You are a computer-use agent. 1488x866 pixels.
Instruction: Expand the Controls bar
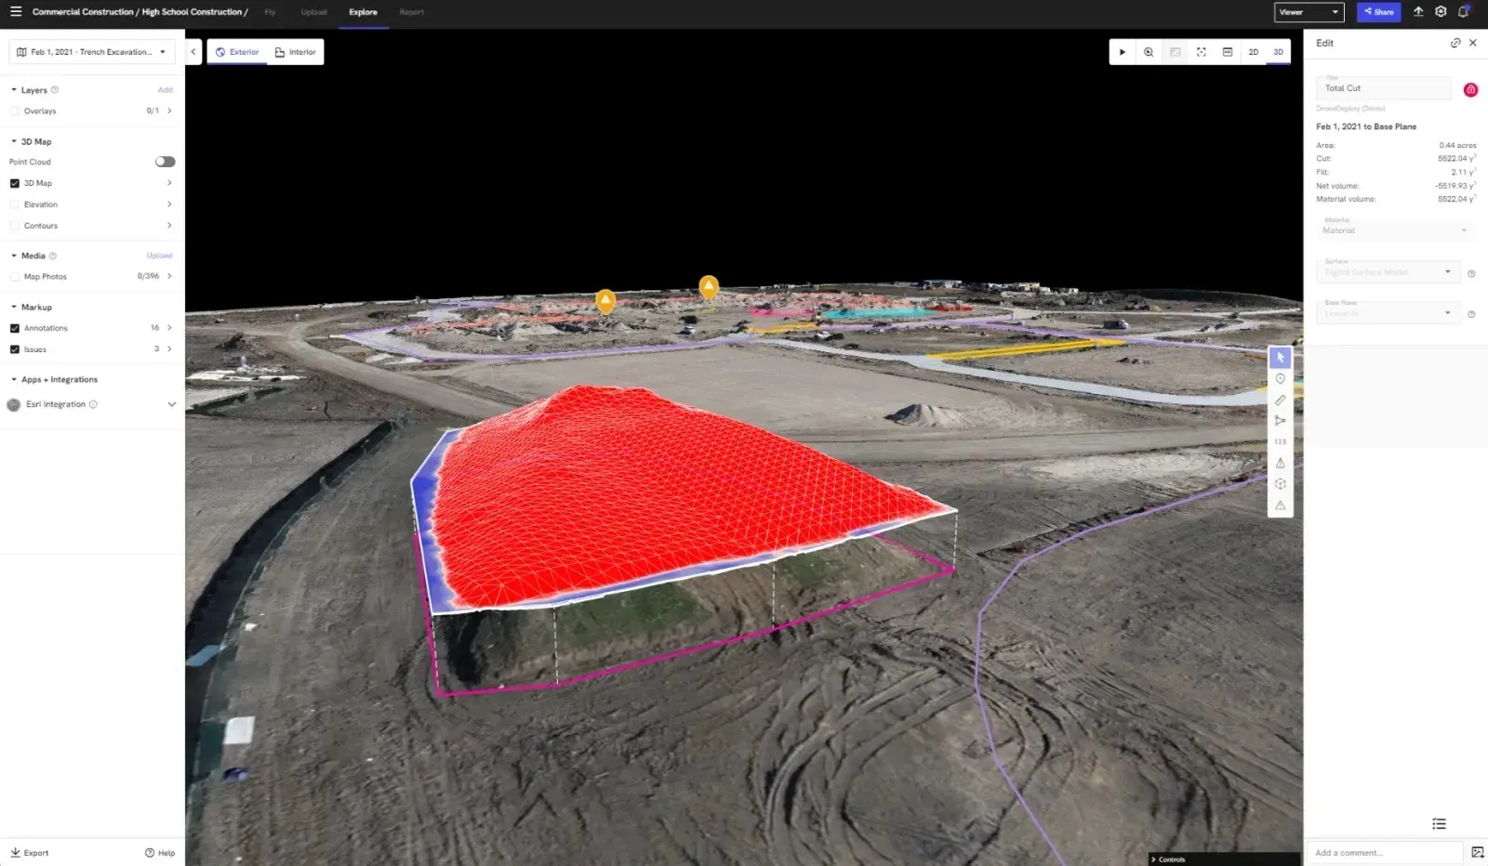pos(1224,859)
